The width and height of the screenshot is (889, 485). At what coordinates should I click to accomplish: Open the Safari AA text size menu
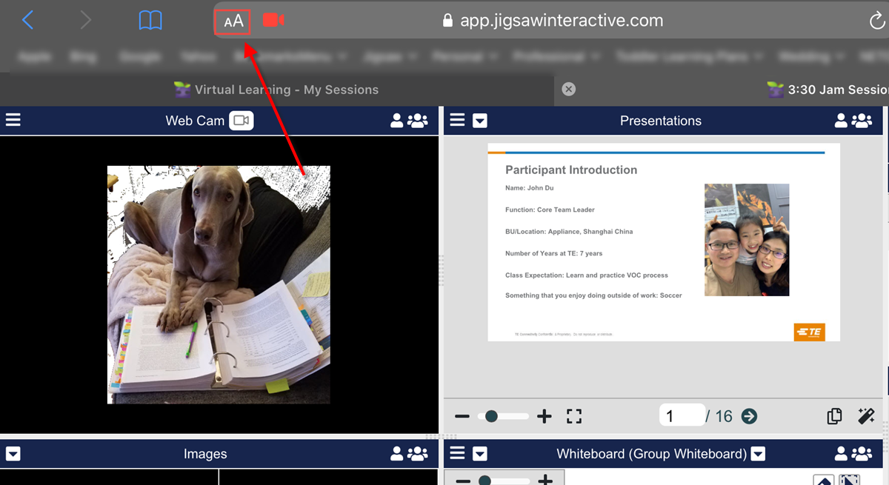(233, 21)
